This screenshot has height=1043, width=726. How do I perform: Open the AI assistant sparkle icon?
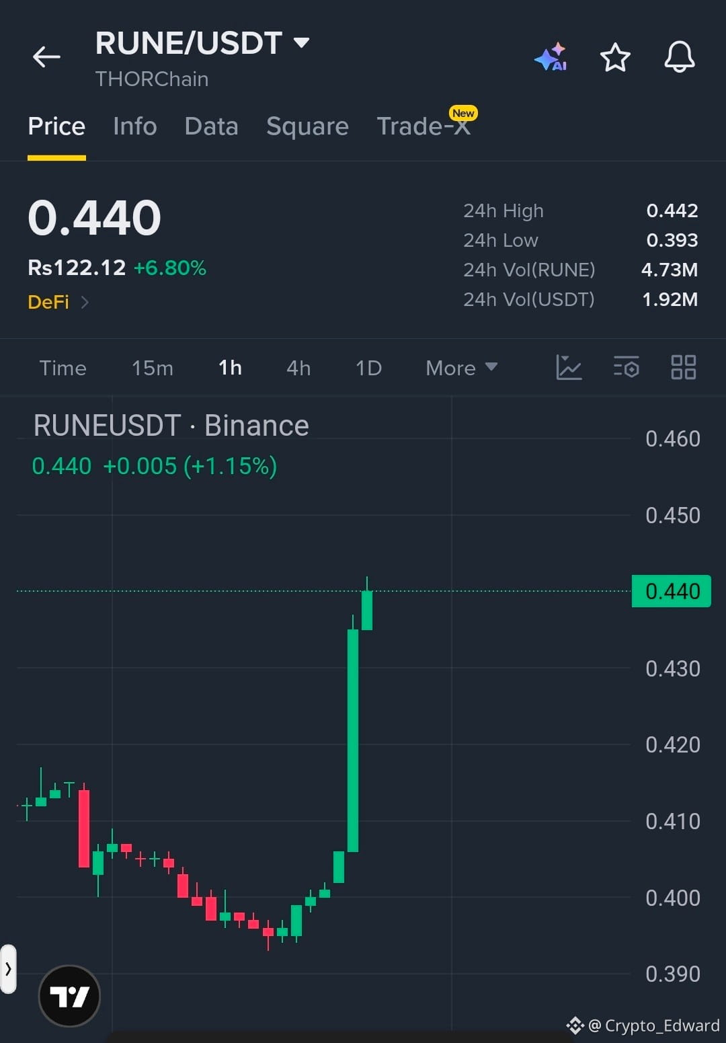pos(551,57)
